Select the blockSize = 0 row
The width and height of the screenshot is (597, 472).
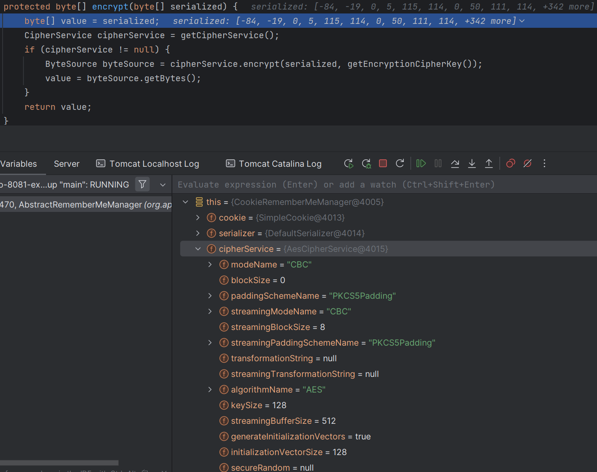389,280
